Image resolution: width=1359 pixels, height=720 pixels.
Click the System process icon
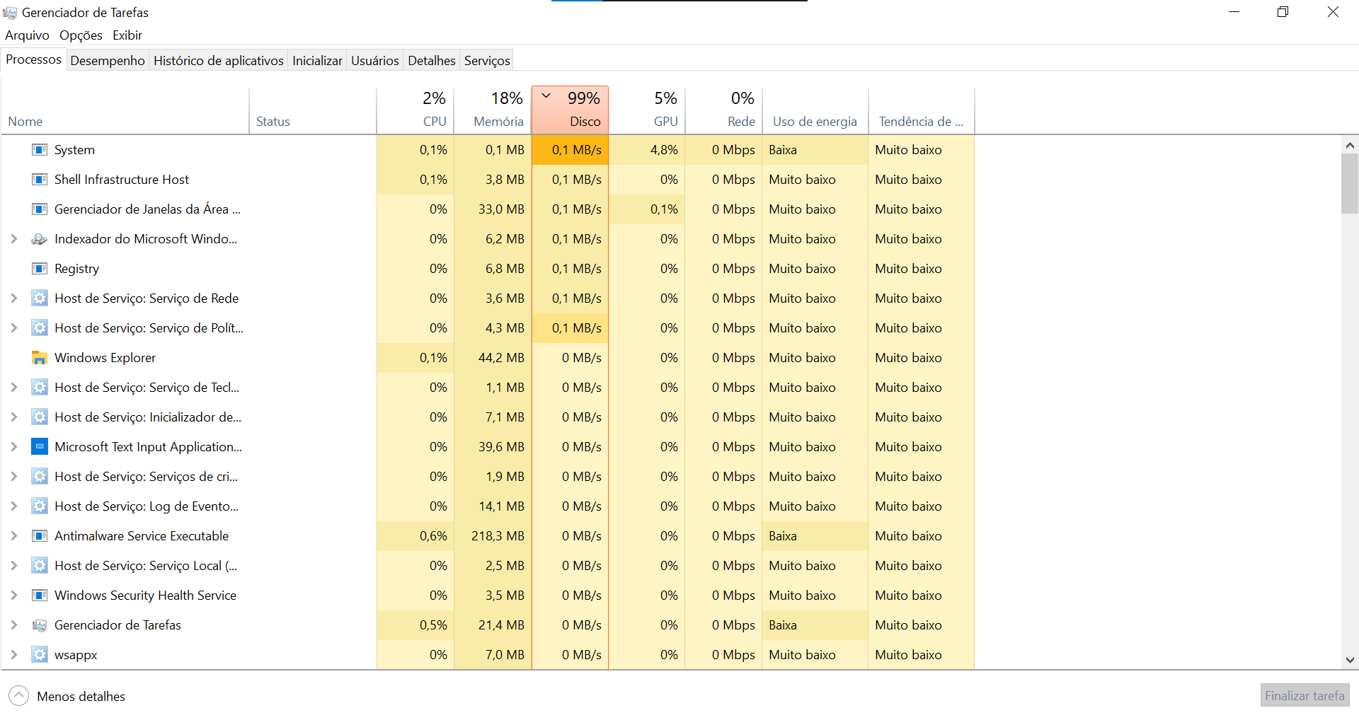click(x=40, y=150)
